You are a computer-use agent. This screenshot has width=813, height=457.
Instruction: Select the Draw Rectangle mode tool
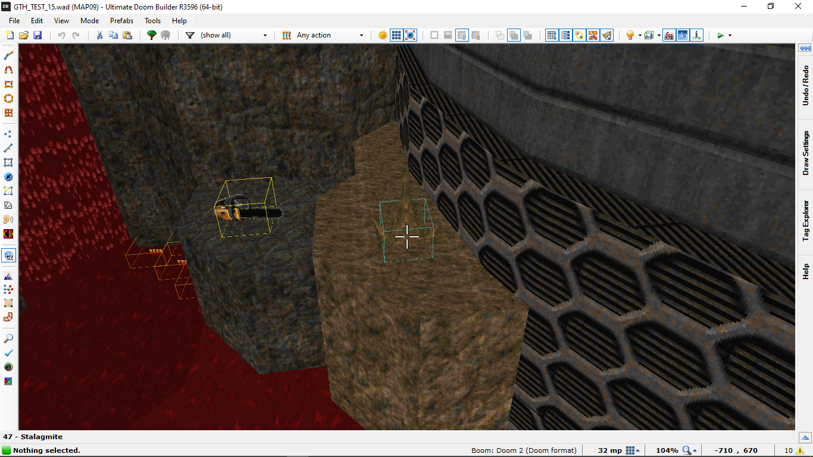point(8,84)
